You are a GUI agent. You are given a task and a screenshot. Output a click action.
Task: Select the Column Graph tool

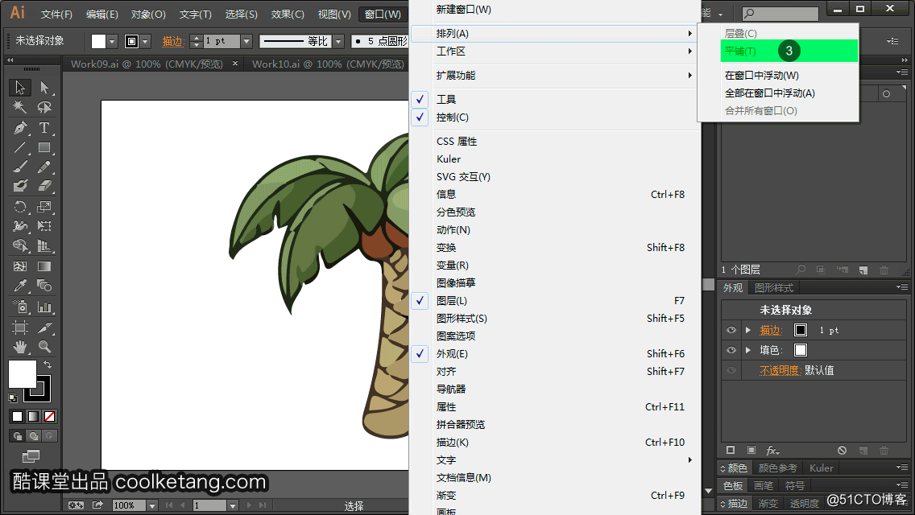(x=44, y=307)
